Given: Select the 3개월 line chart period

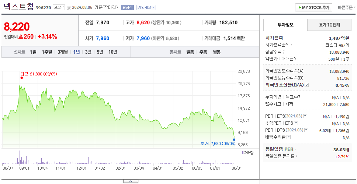Looking at the screenshot, I should [63, 52].
